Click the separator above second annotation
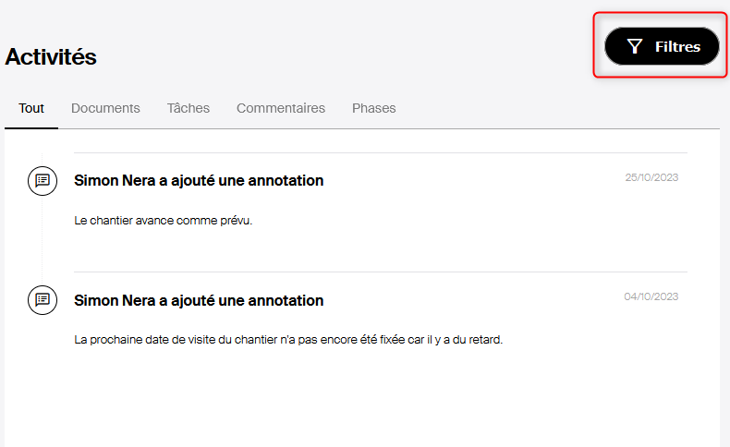The image size is (730, 447). point(381,272)
